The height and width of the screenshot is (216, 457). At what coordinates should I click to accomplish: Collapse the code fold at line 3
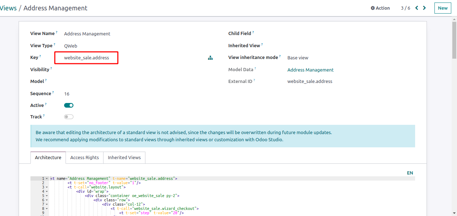[47, 187]
